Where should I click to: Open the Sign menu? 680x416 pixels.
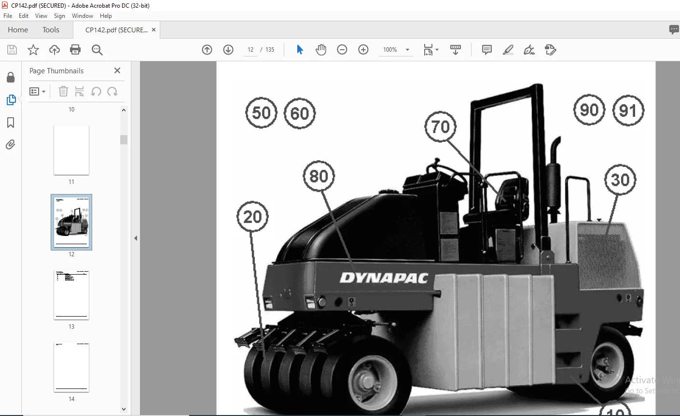(x=59, y=16)
